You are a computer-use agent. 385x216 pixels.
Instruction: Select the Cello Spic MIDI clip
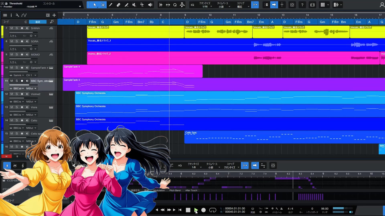click(285, 137)
